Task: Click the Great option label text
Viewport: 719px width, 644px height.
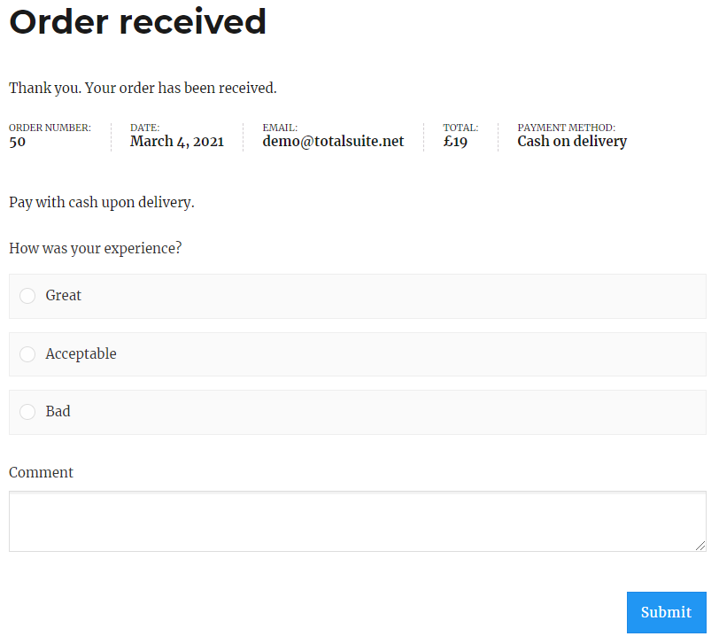Action: [63, 295]
